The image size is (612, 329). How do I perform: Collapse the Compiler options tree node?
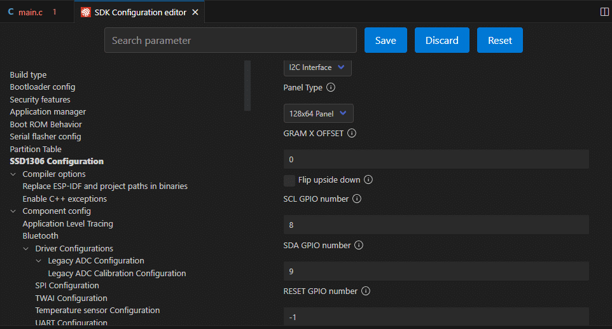(x=13, y=174)
